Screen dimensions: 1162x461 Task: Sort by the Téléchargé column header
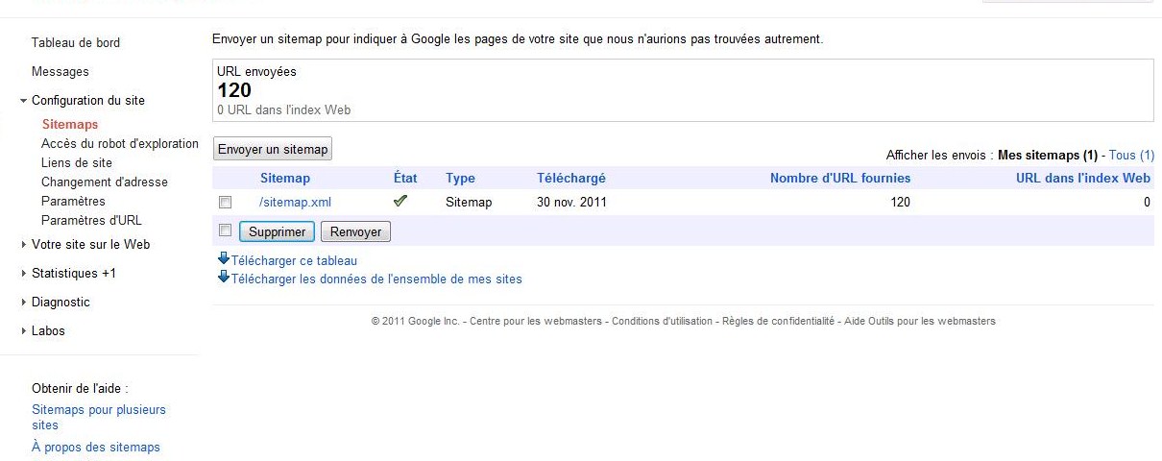pos(571,178)
